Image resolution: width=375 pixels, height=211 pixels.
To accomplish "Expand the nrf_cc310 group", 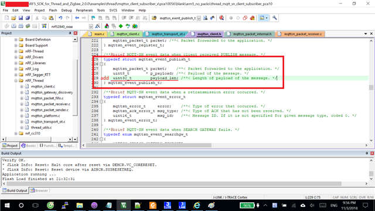I will [16, 133].
